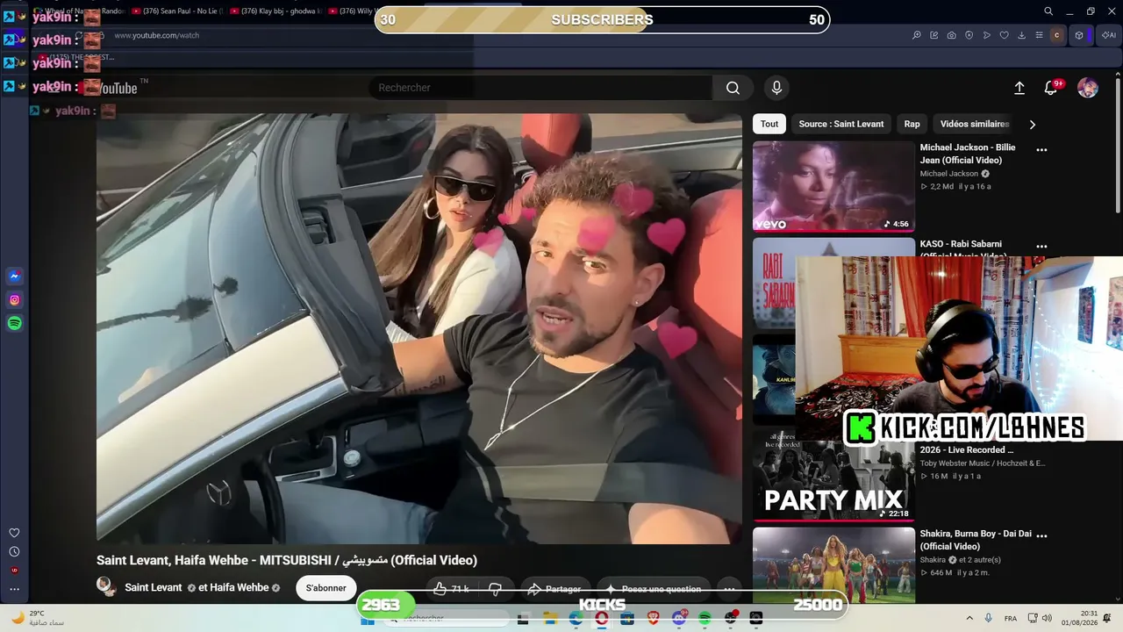Click 'Posez une question' button
This screenshot has width=1123, height=632.
(654, 589)
